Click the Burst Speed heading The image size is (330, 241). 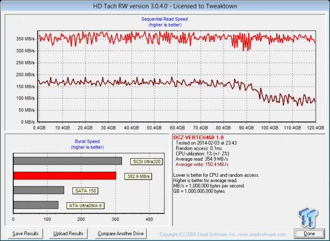pyautogui.click(x=87, y=142)
